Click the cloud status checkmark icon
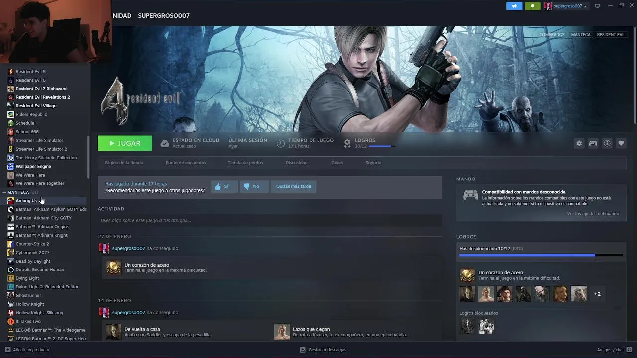The image size is (637, 358). (x=165, y=144)
